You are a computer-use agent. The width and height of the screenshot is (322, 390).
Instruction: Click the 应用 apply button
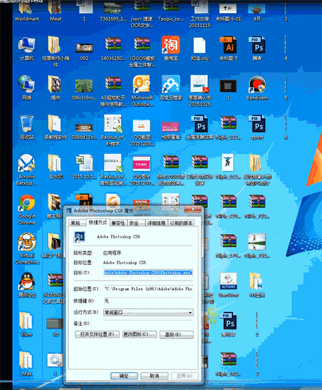185,376
